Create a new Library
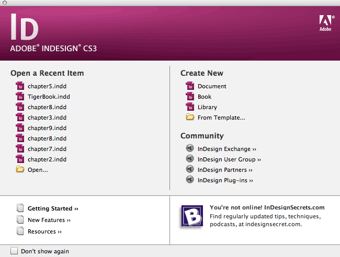The height and width of the screenshot is (257, 340). [207, 107]
